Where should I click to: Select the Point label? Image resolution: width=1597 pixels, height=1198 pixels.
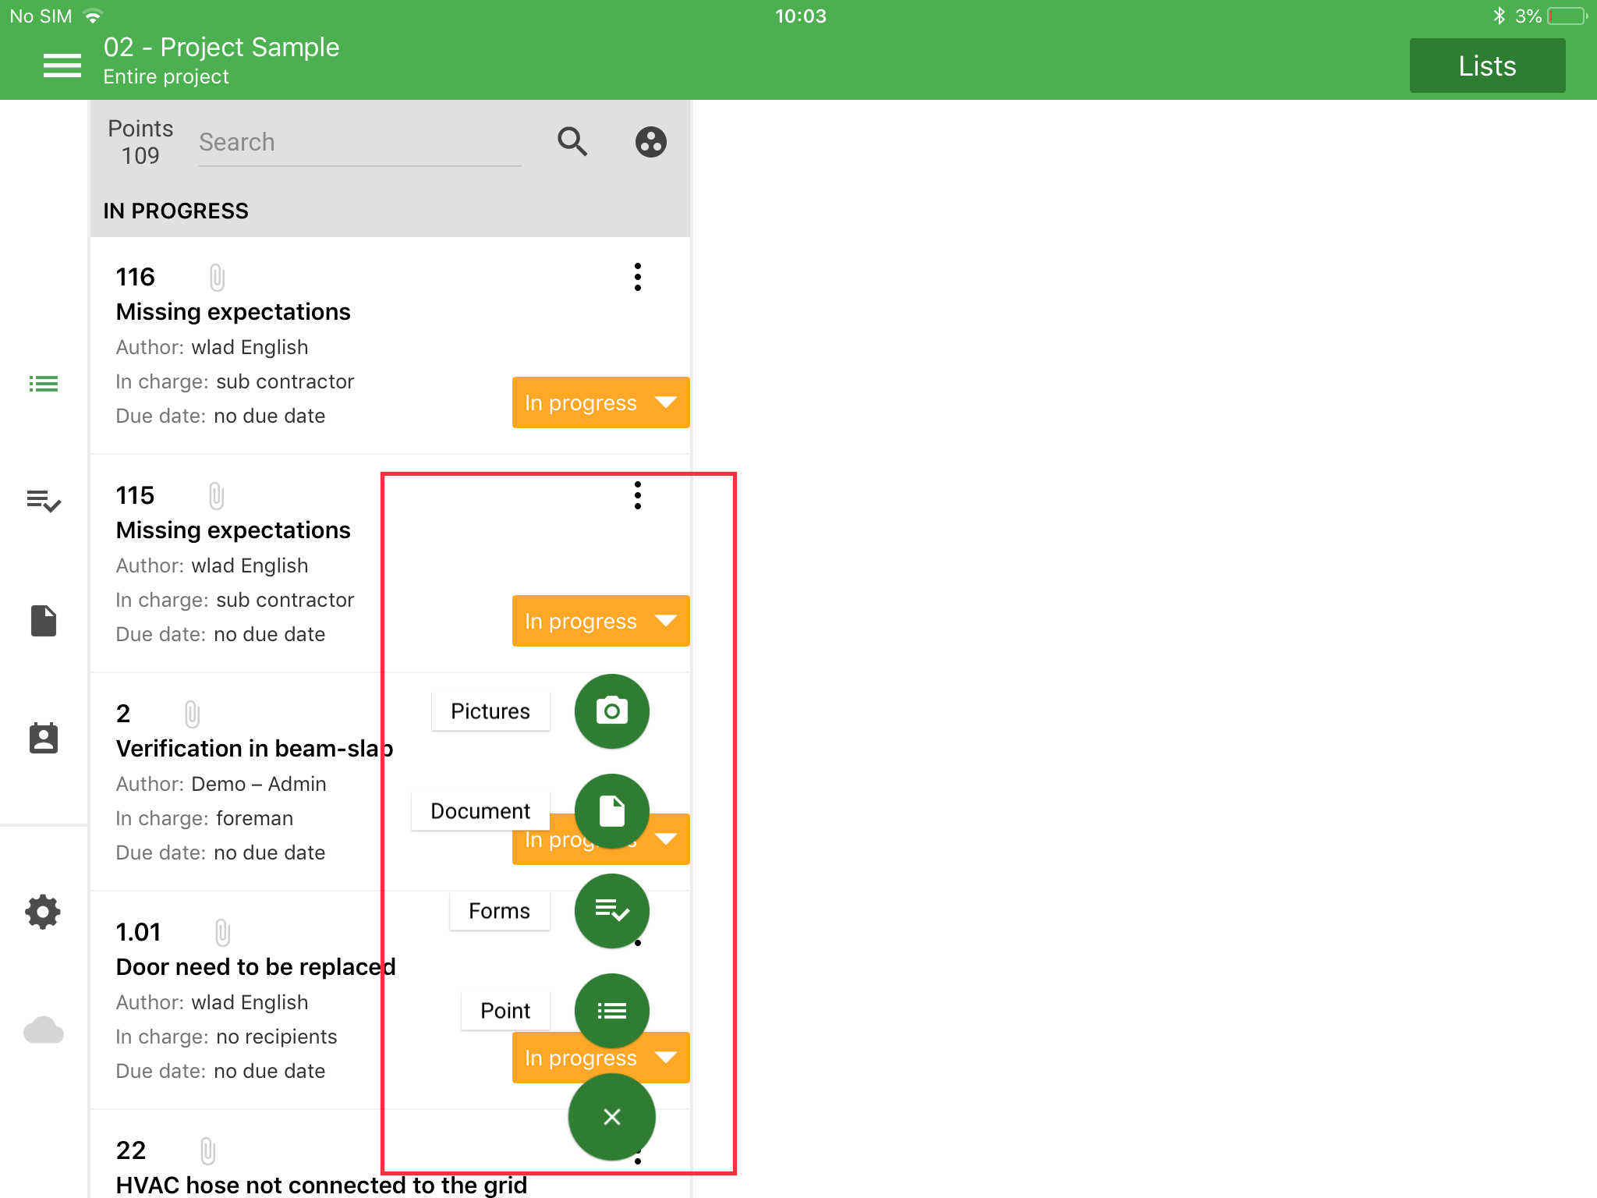(x=505, y=1011)
